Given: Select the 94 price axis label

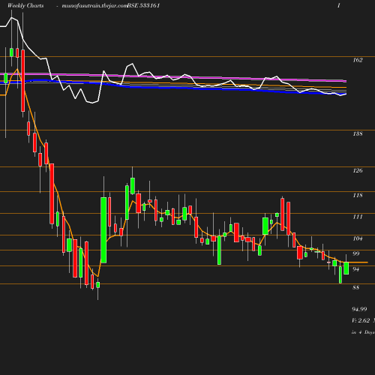Looking at the screenshot, I should 356,269.
